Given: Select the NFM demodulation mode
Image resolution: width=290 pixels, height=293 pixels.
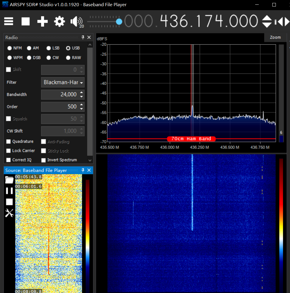Looking at the screenshot, I should [x=10, y=48].
